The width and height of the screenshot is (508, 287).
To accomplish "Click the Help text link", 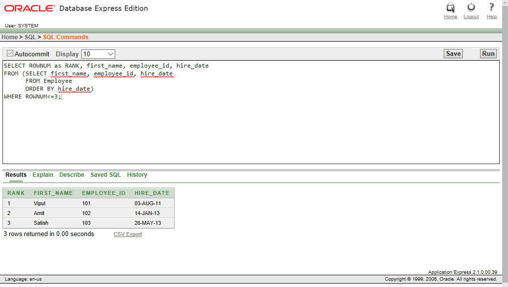I will point(491,17).
